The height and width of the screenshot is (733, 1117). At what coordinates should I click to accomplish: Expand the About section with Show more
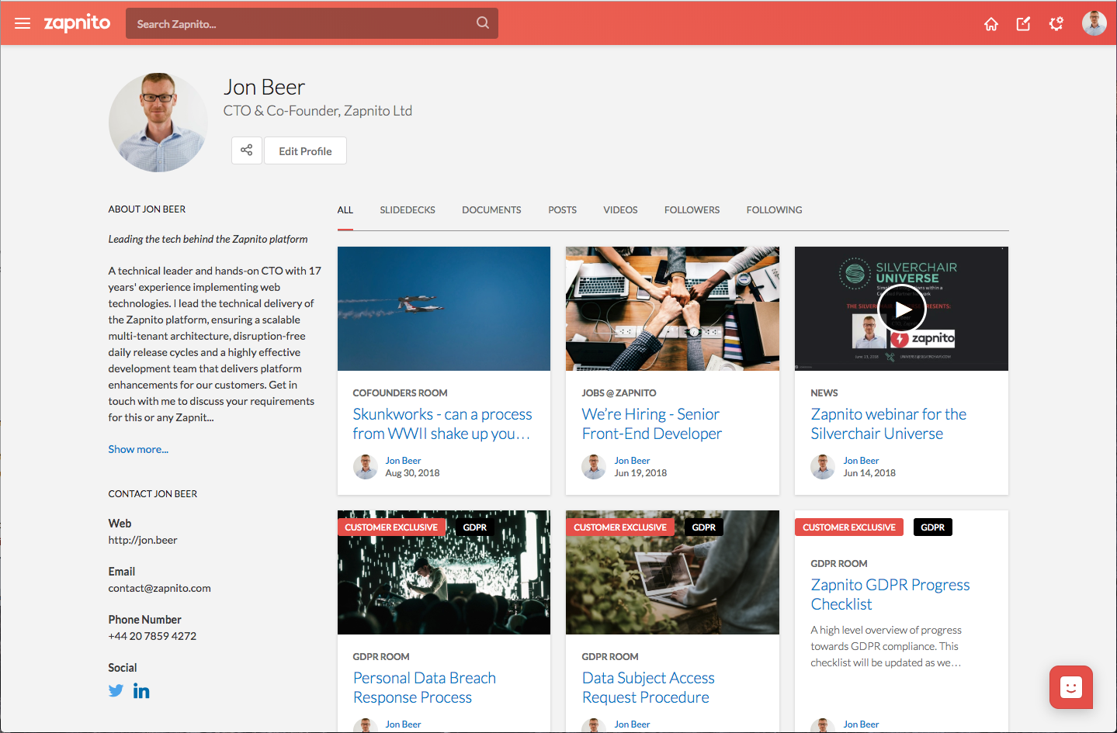click(x=138, y=448)
